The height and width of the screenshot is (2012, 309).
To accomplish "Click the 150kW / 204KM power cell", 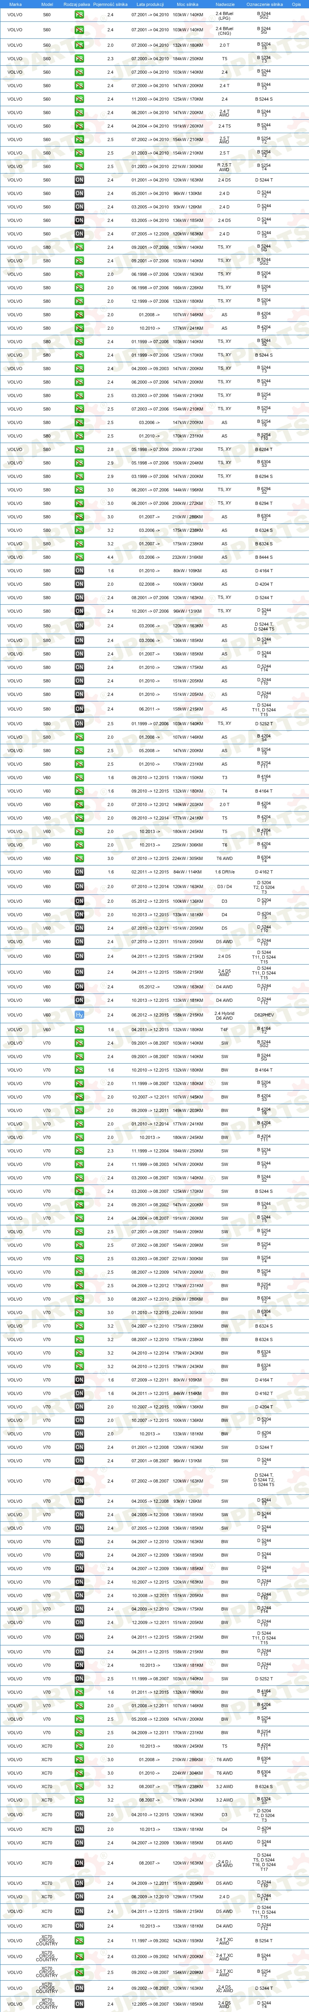I will (188, 463).
